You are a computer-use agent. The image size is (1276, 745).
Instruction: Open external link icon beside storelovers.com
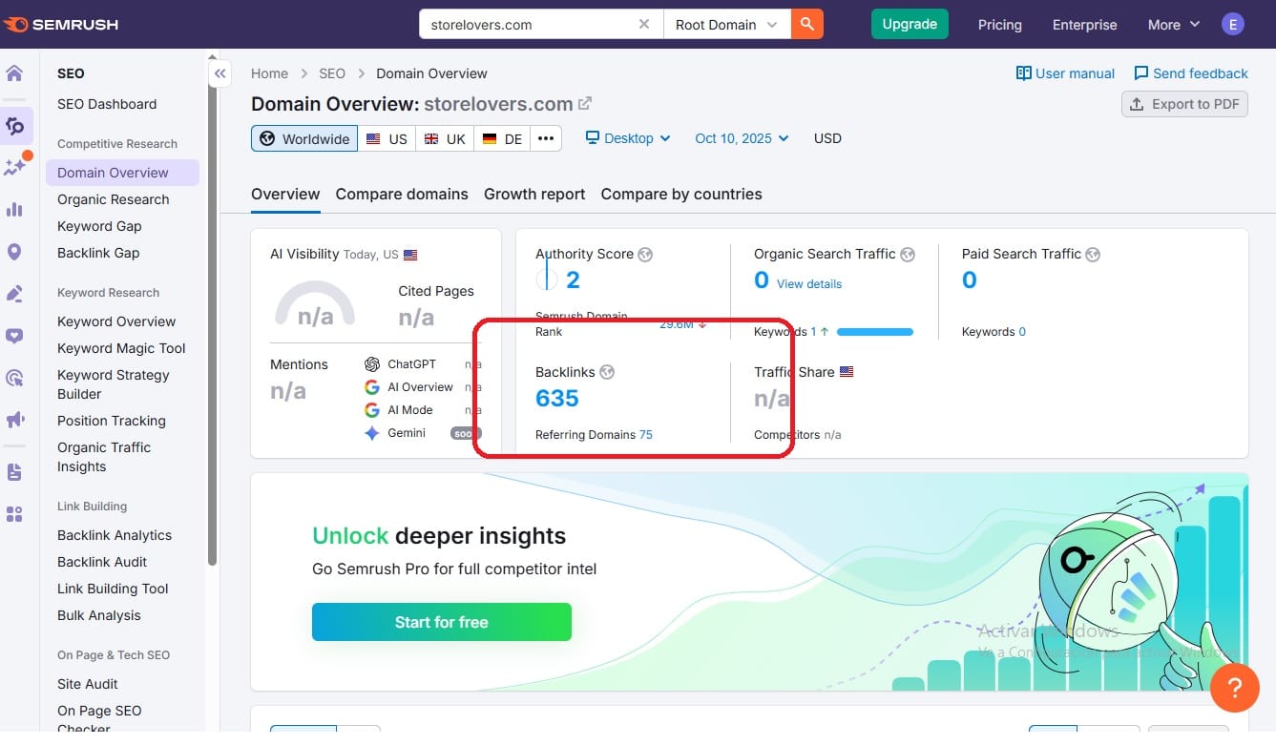tap(585, 104)
